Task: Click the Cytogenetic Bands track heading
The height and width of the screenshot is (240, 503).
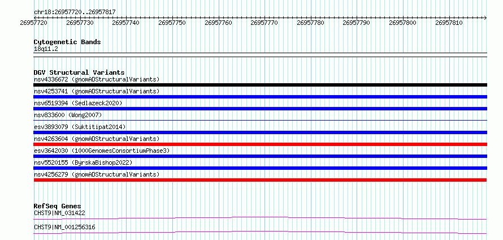Action: pyautogui.click(x=67, y=42)
